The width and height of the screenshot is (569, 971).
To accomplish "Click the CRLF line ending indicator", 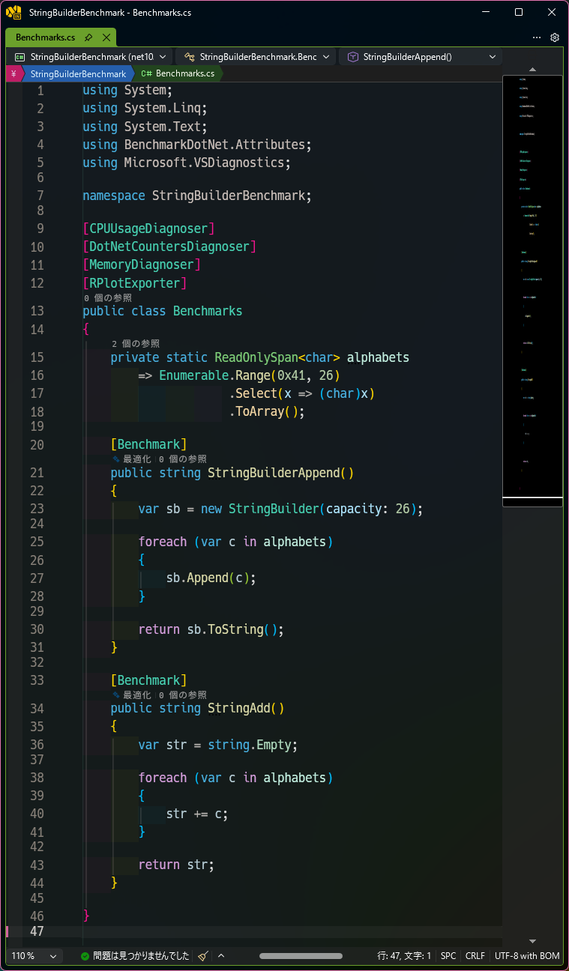I will [475, 956].
